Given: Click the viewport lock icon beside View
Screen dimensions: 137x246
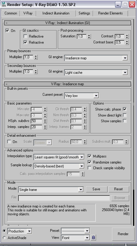Looking at the screenshot, I should coord(93,237).
